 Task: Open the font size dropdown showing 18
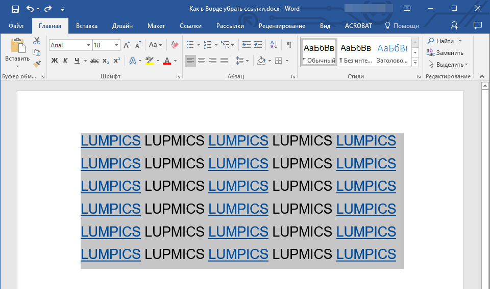[x=117, y=45]
